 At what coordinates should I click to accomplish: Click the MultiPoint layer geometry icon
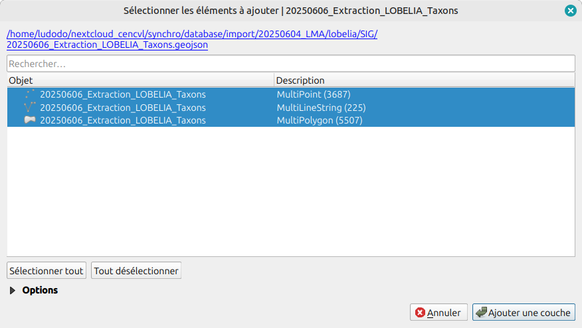pos(30,94)
